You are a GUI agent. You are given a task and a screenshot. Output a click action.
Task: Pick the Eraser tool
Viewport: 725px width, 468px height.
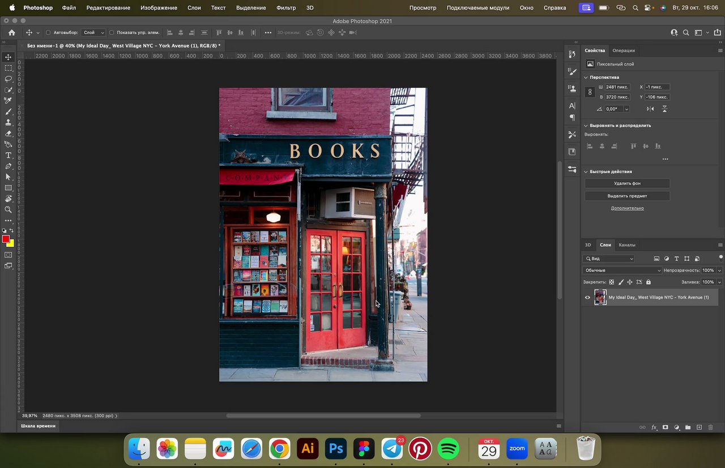(8, 134)
